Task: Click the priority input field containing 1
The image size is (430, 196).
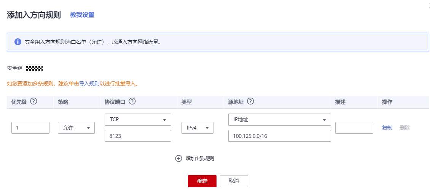Action: click(x=30, y=128)
